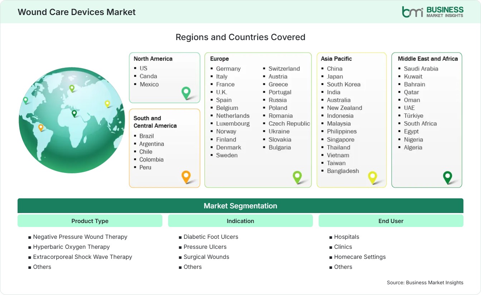Click 'Regions and Countries Covered' heading
This screenshot has width=481, height=295.
click(x=240, y=37)
